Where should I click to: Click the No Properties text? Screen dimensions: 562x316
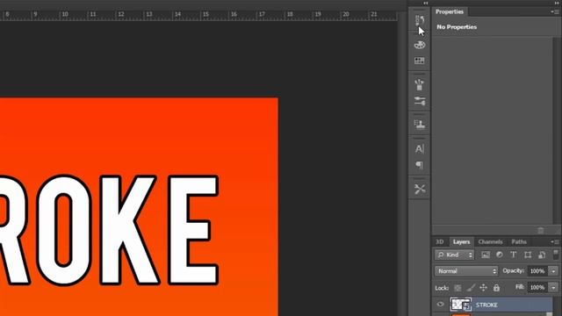(x=457, y=27)
